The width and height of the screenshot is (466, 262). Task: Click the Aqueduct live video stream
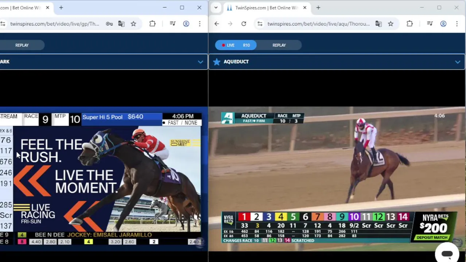(337, 179)
